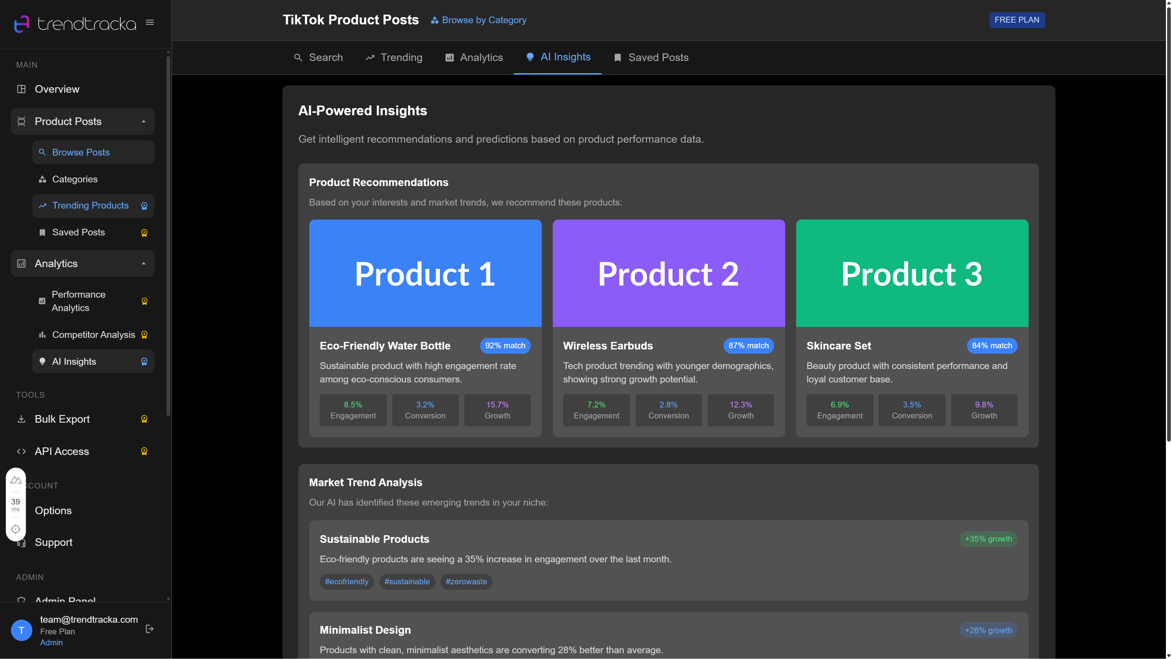Click the Product 2 Wireless Earbuds card image
Image resolution: width=1172 pixels, height=659 pixels.
coord(668,273)
